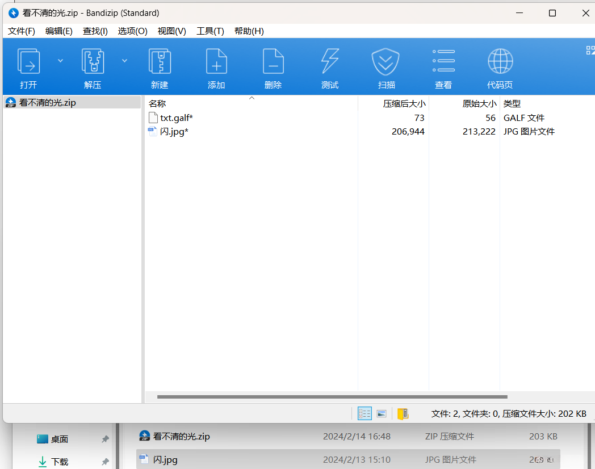Open the 工具(T) menu

[210, 31]
